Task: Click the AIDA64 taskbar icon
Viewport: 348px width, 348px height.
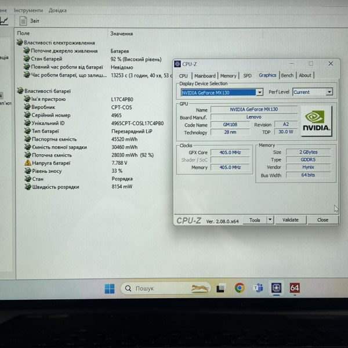Action: [295, 288]
